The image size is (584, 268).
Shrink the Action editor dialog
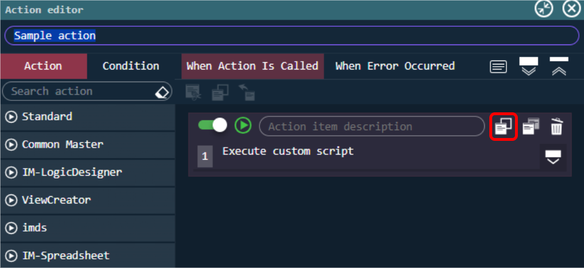tap(544, 9)
